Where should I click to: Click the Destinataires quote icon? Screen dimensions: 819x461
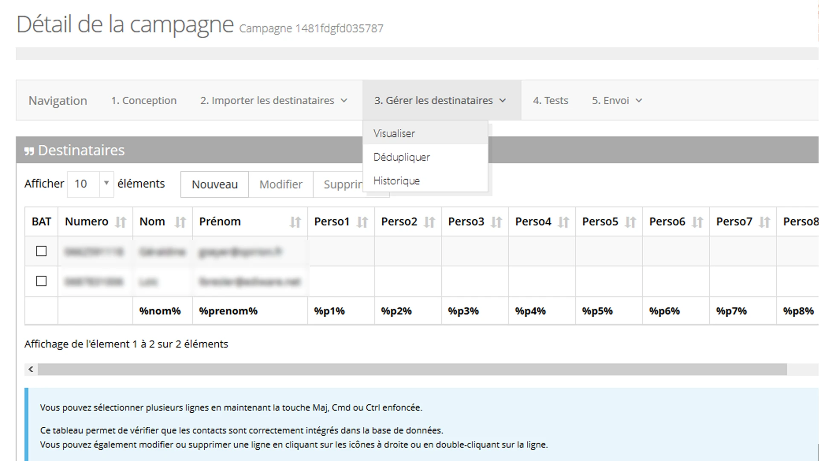[x=29, y=151]
